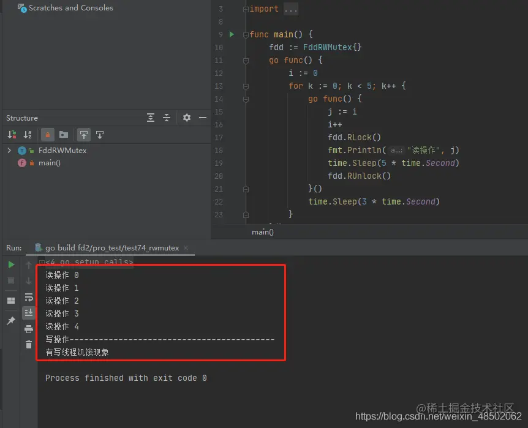Fold end marker at line 21
Image resolution: width=528 pixels, height=428 pixels.
[x=246, y=189]
